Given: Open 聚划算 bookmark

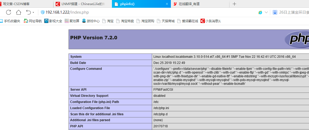Looking at the screenshot, I should 72,21.
